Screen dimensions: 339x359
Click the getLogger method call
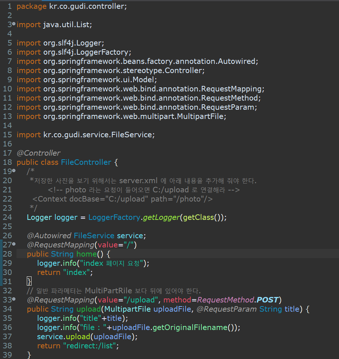[161, 217]
